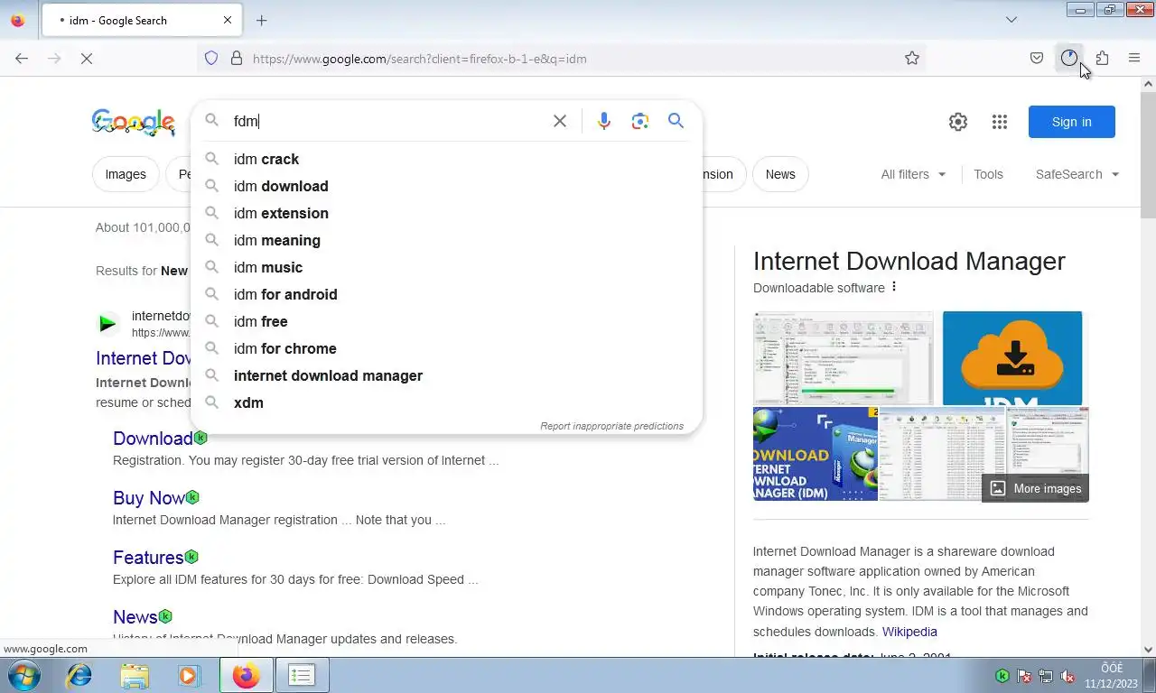Choose the 'idm for chrome' suggestion
Viewport: 1156px width, 693px height.
(x=446, y=348)
